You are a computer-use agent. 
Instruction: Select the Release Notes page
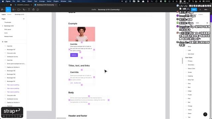pyautogui.click(x=9, y=36)
